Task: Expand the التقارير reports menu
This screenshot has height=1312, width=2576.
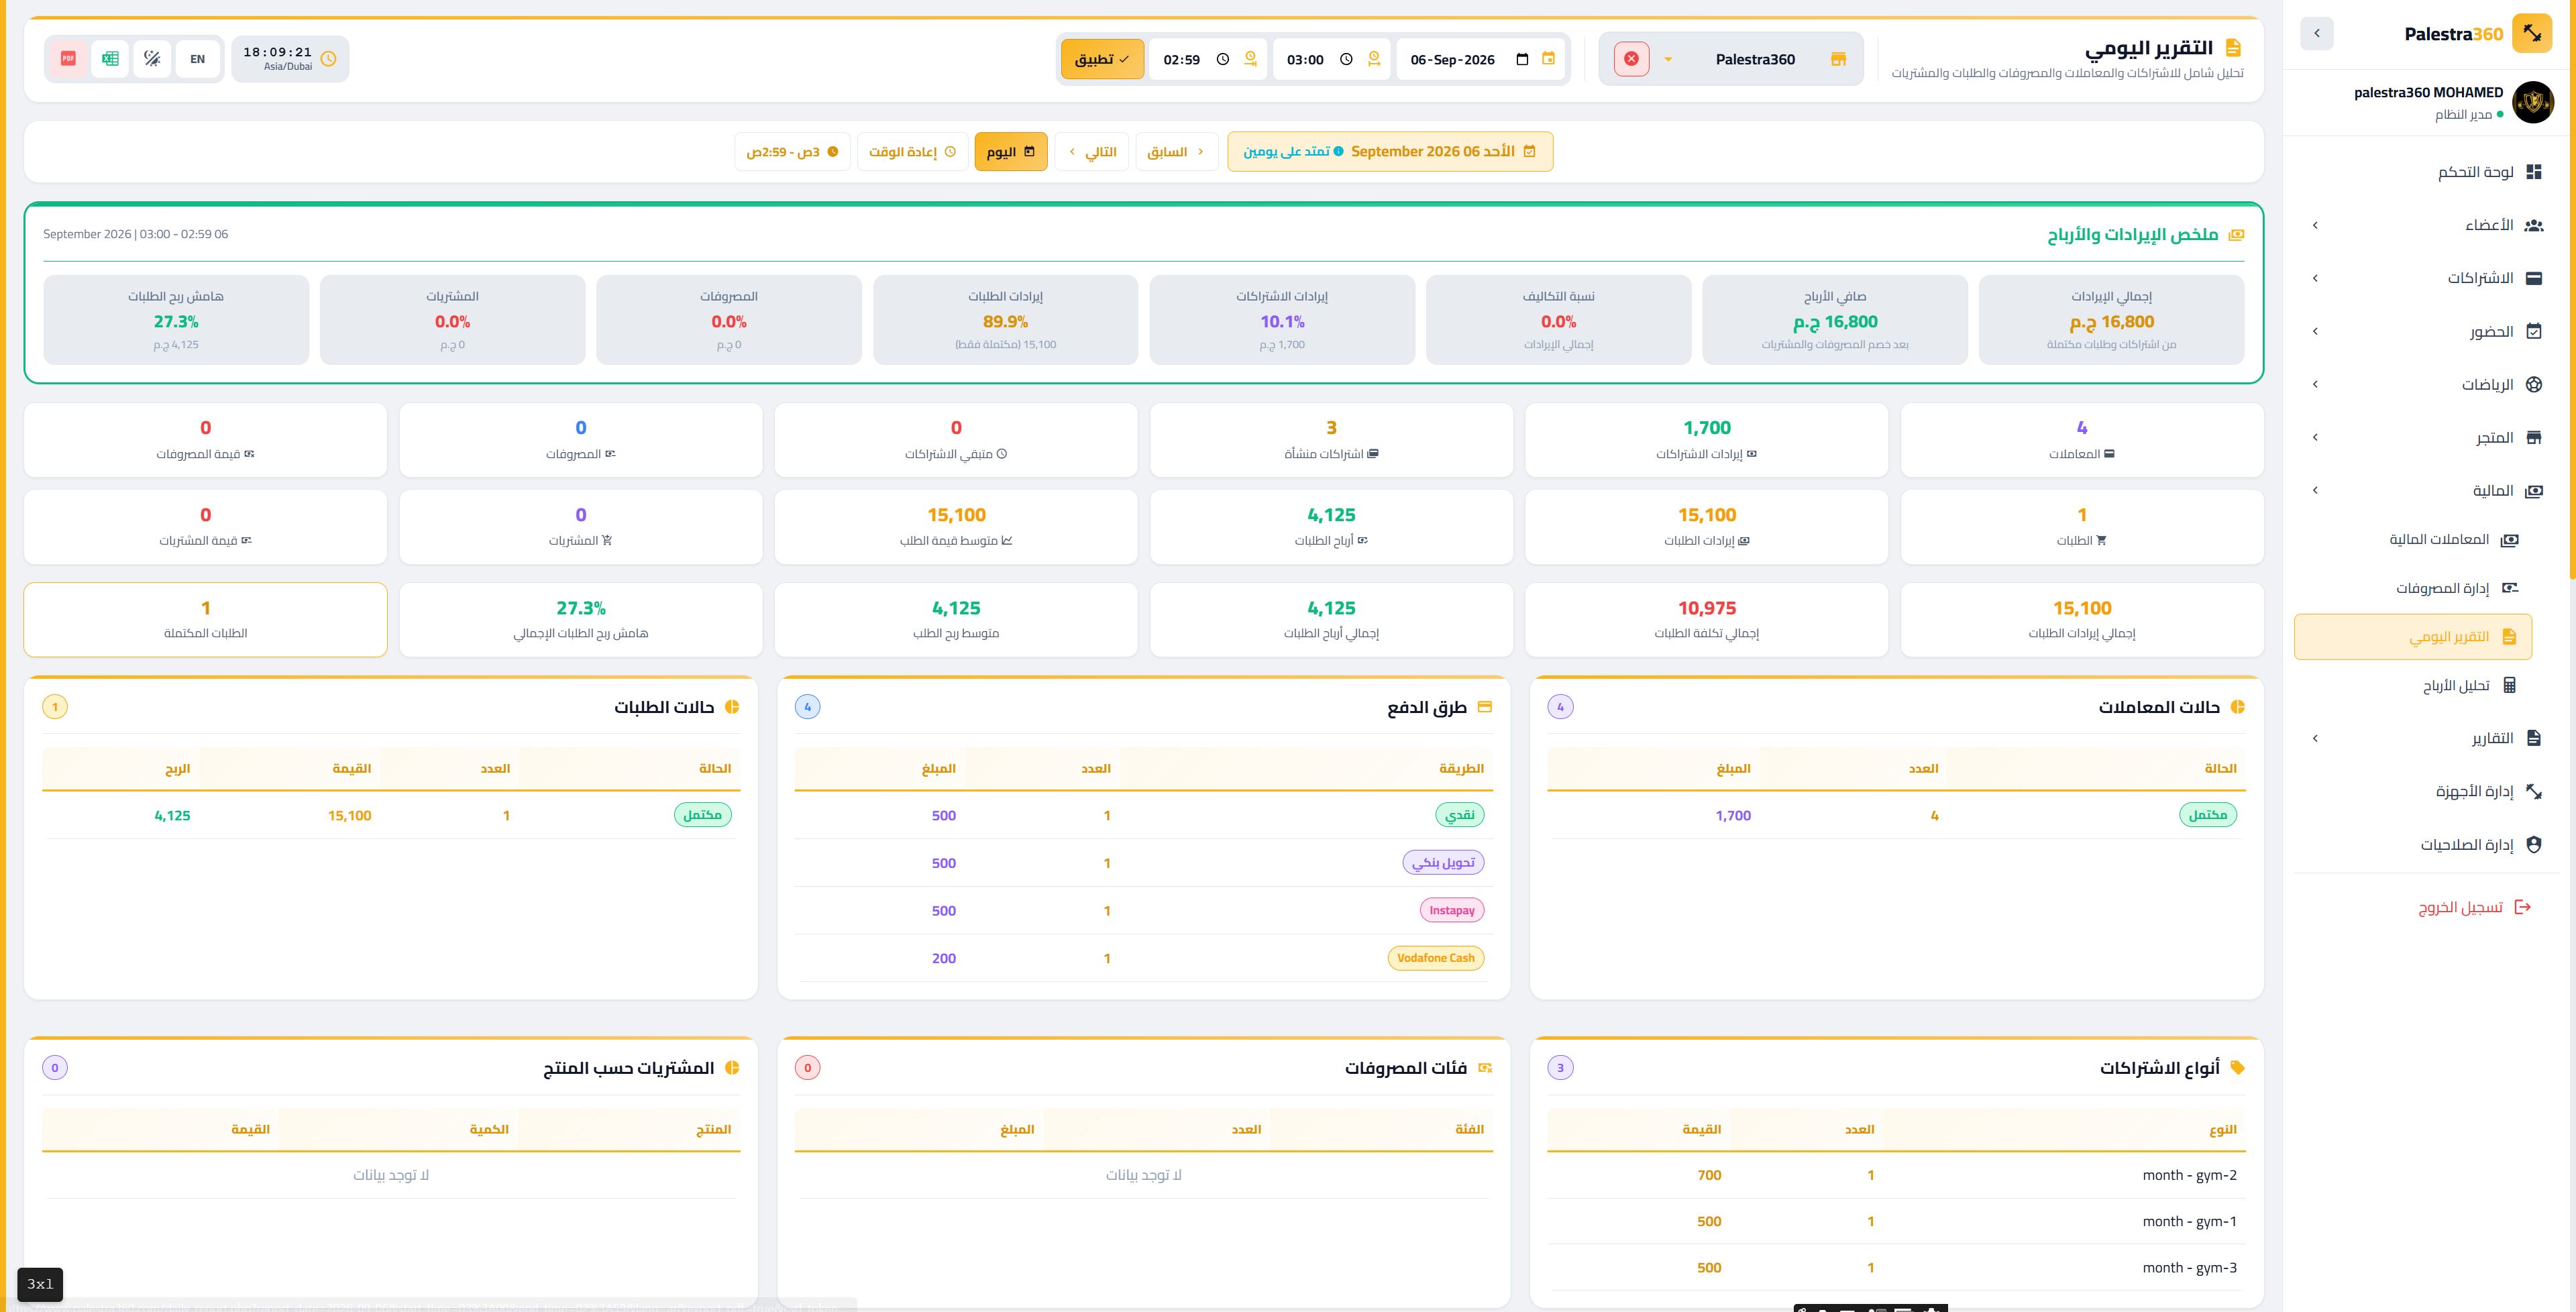Action: pyautogui.click(x=2426, y=738)
